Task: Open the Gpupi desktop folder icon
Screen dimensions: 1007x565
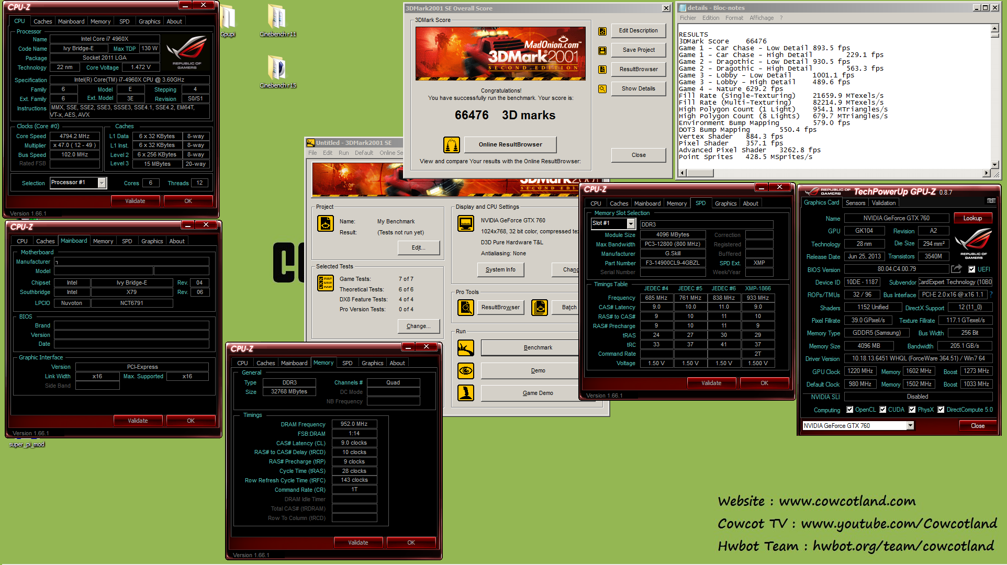Action: coord(227,20)
